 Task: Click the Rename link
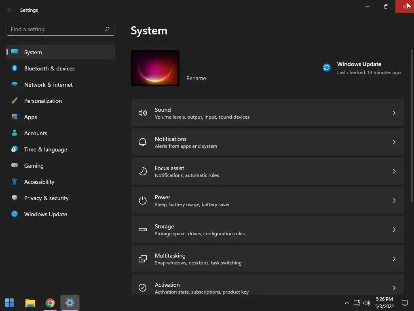coord(196,78)
